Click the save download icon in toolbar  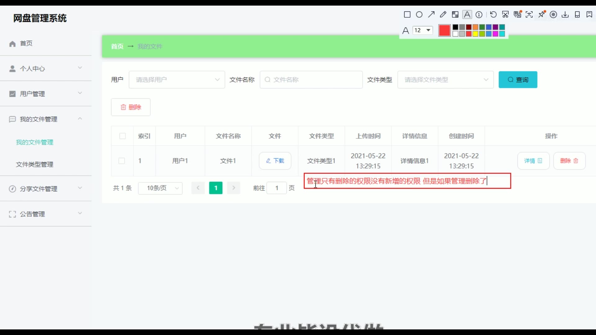[x=565, y=15]
